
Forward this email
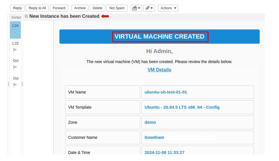(59, 8)
